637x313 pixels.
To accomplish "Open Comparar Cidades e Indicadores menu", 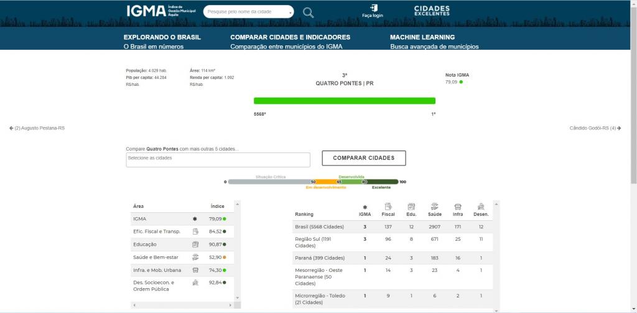I will click(290, 37).
